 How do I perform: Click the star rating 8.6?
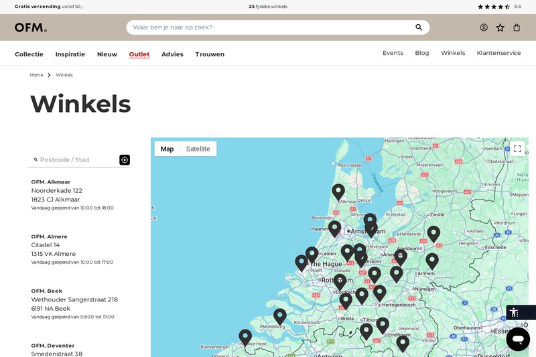499,7
